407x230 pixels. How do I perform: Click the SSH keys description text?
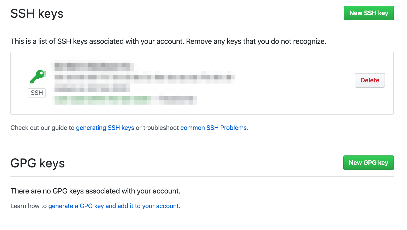click(168, 41)
